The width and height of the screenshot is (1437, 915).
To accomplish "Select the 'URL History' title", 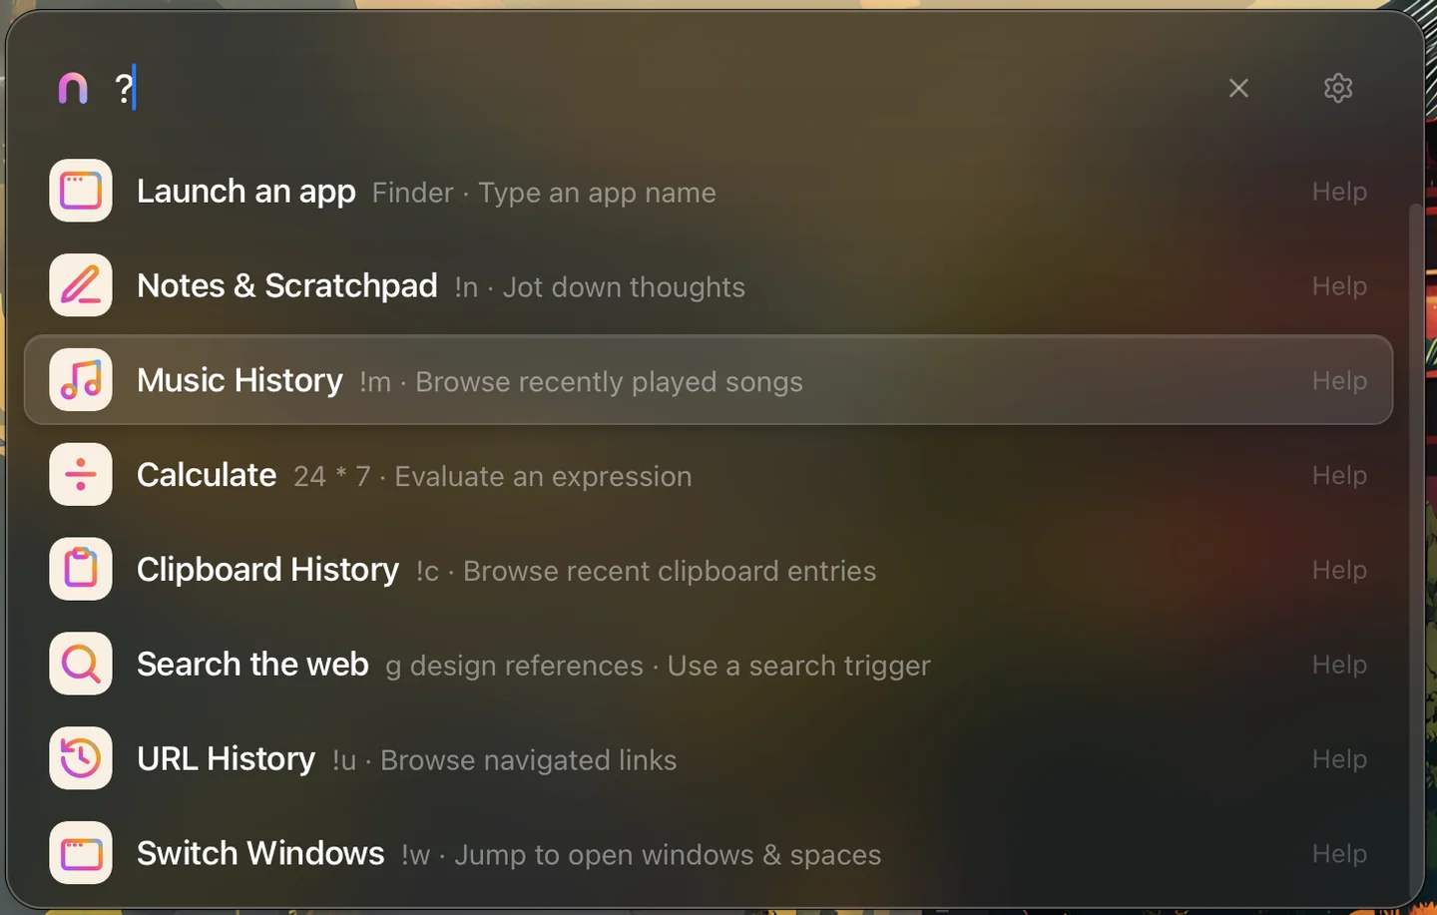I will 226,759.
